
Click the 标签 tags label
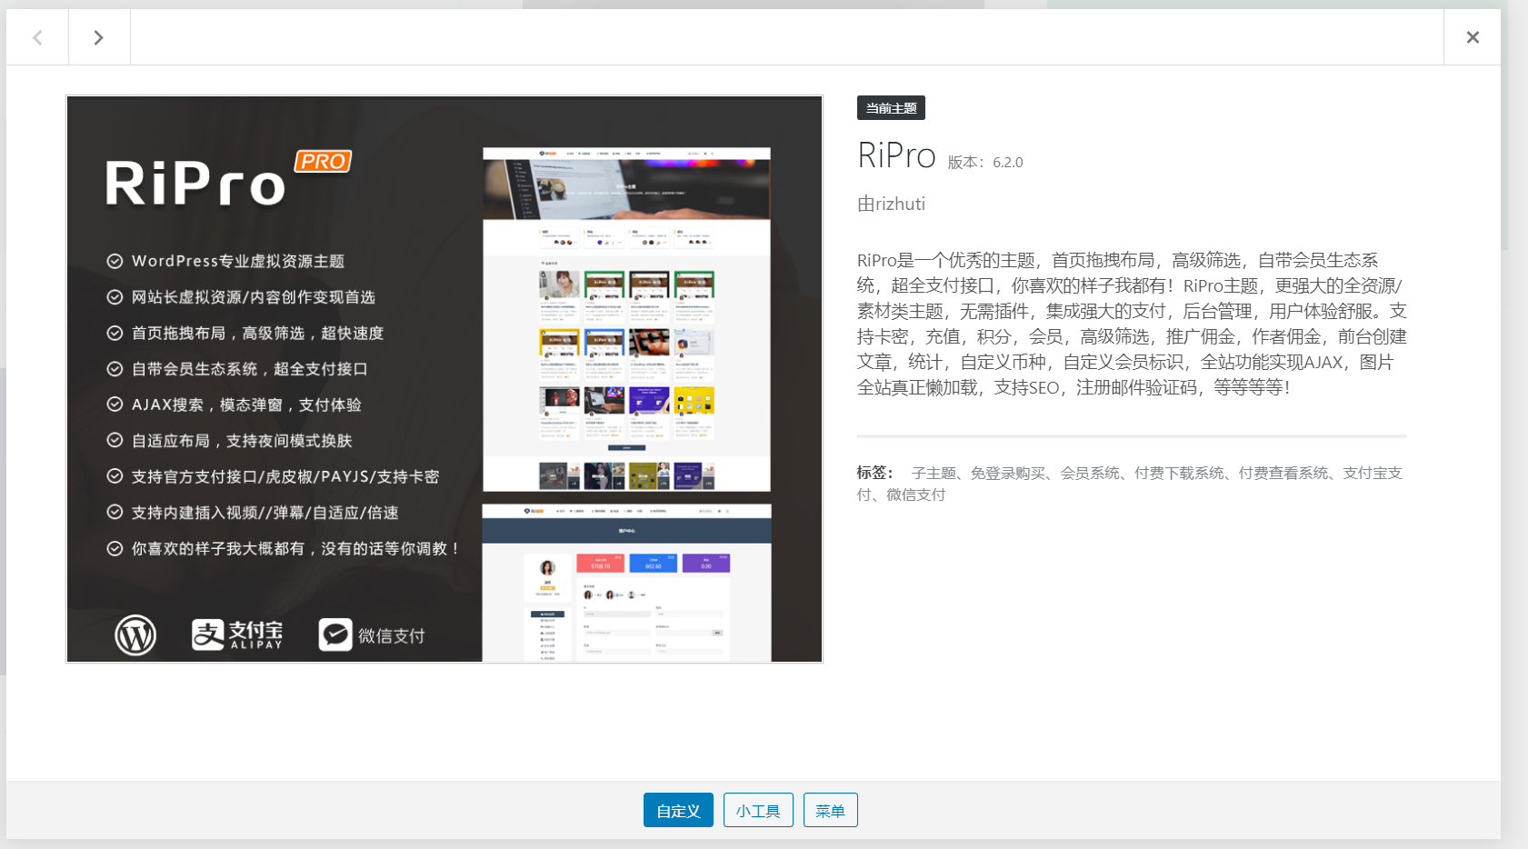coord(875,473)
